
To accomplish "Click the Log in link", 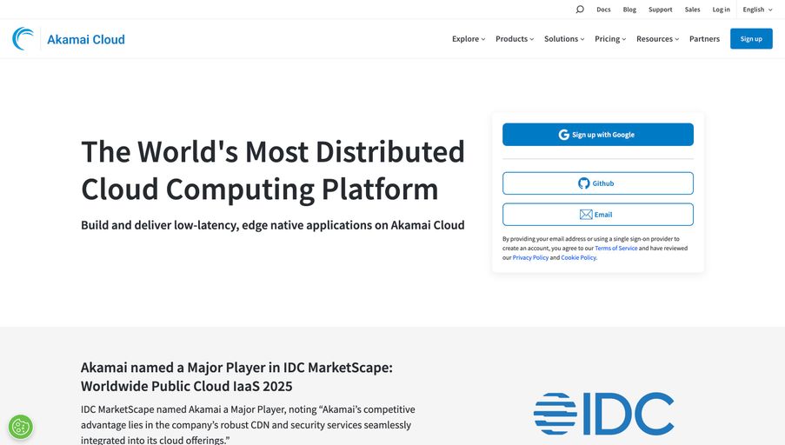I will [721, 10].
